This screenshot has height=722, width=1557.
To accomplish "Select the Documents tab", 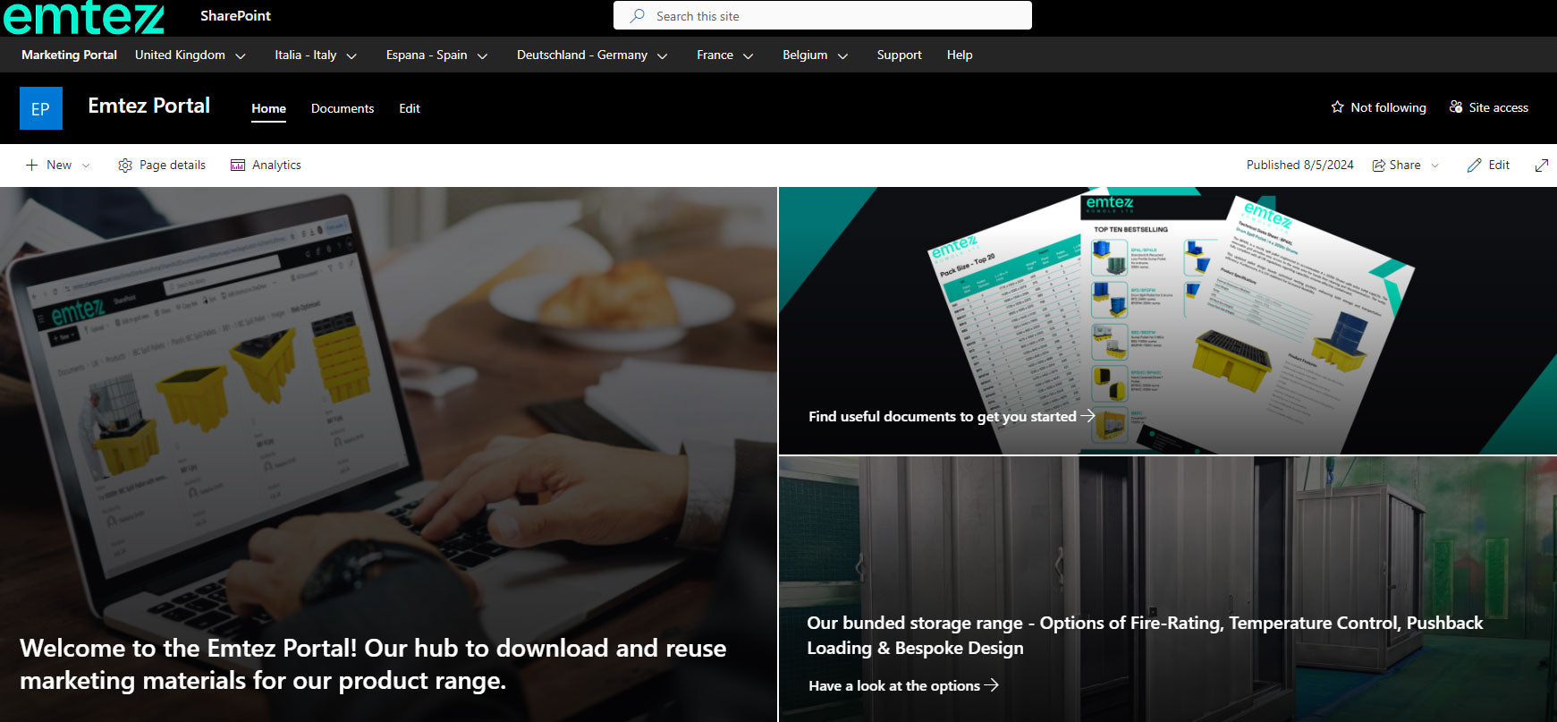I will pos(343,108).
